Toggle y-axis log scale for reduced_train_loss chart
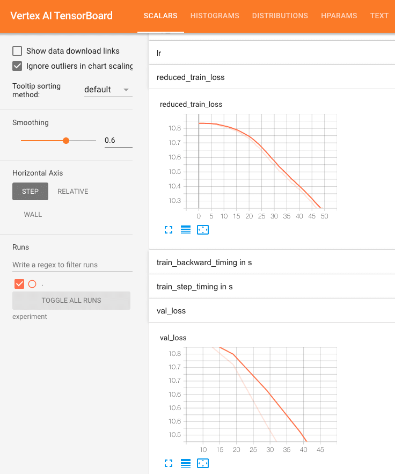The width and height of the screenshot is (395, 474). coord(186,230)
